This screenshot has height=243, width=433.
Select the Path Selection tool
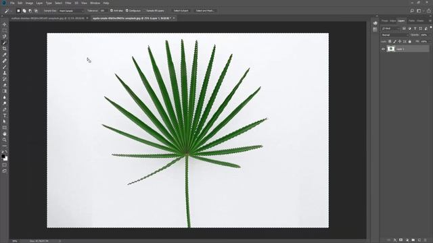[x=5, y=122]
